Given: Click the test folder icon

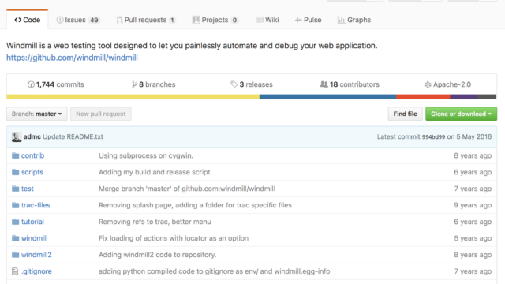Looking at the screenshot, I should pos(16,189).
